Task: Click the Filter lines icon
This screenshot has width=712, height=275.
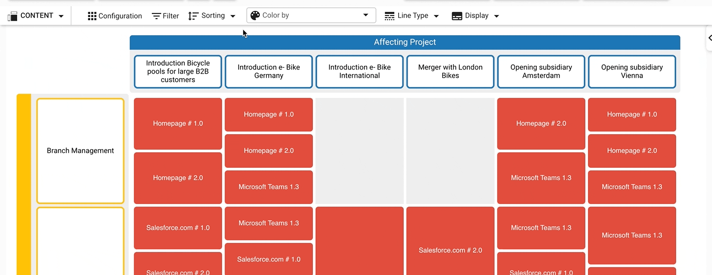Action: (156, 16)
